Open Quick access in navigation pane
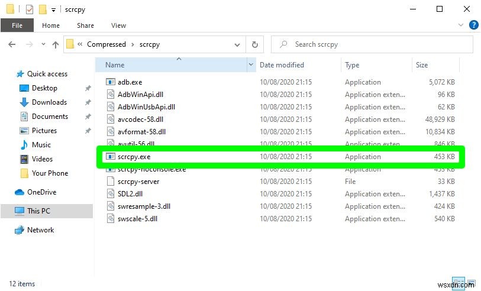 (x=47, y=74)
